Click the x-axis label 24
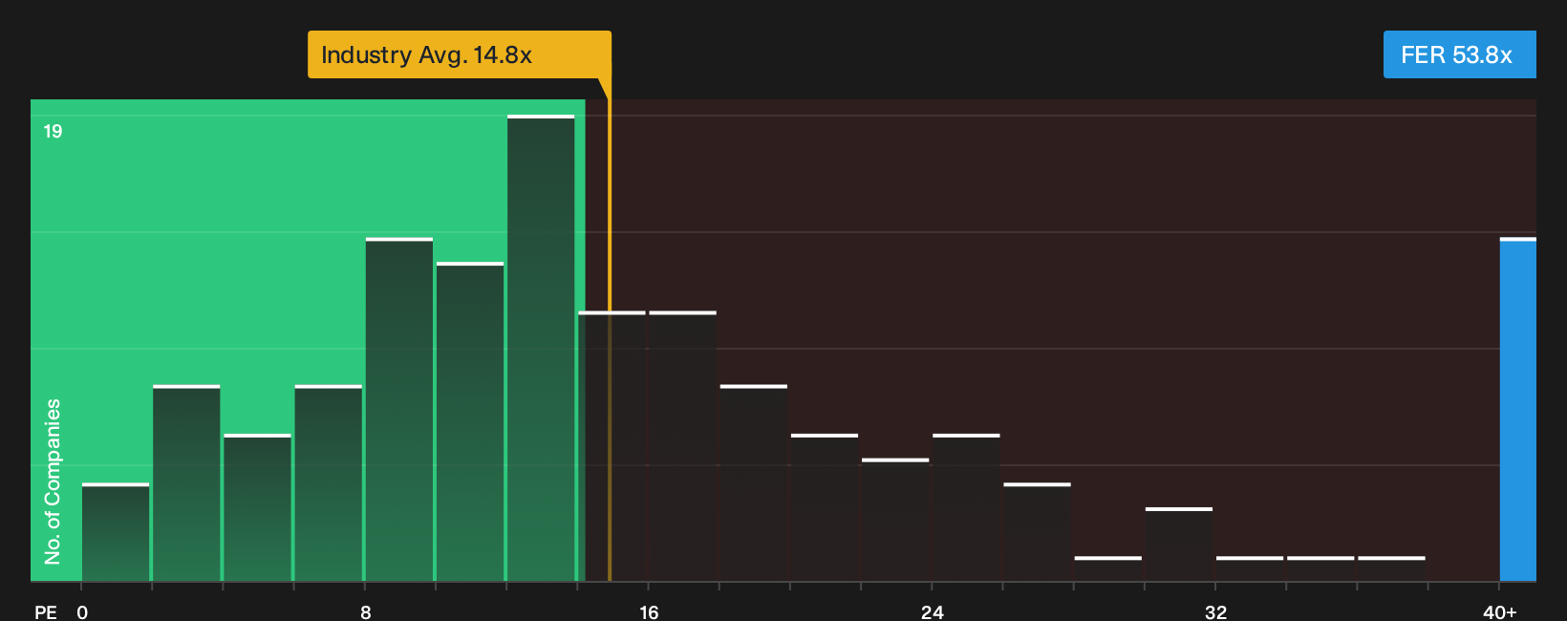 932,612
